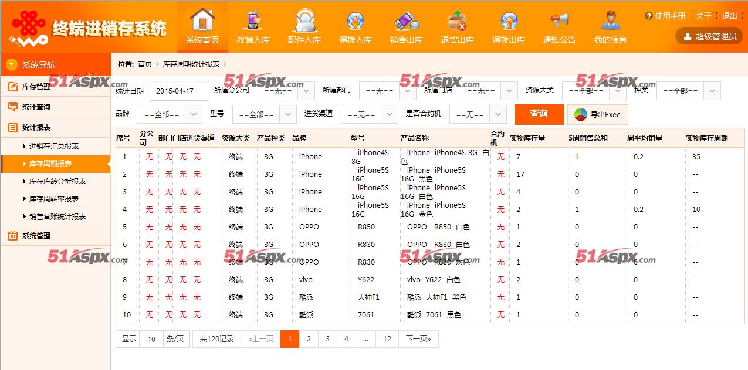Go to page 2 of results
Viewport: 748px width, 370px height.
click(x=309, y=339)
